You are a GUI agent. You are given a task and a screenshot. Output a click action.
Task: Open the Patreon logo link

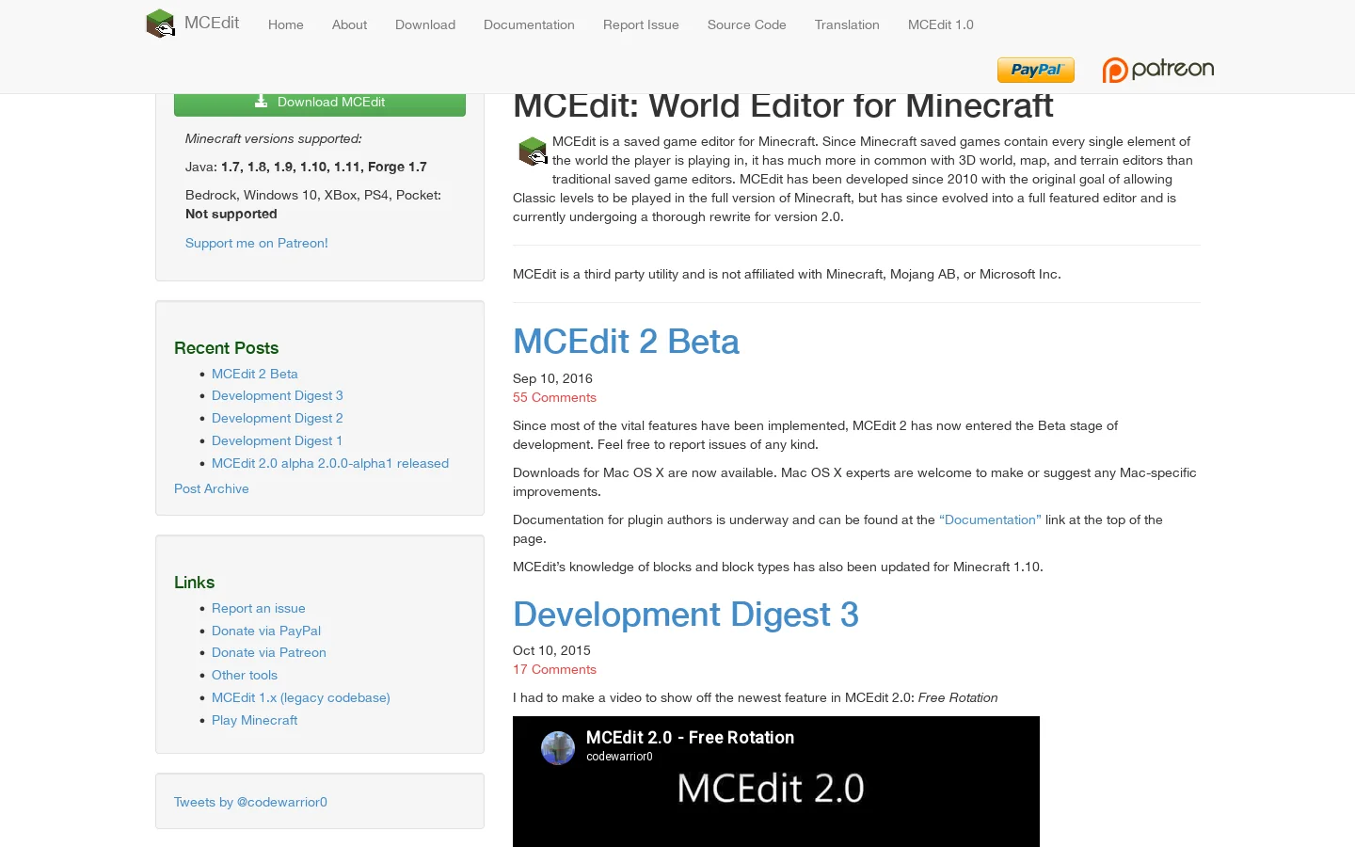point(1158,70)
